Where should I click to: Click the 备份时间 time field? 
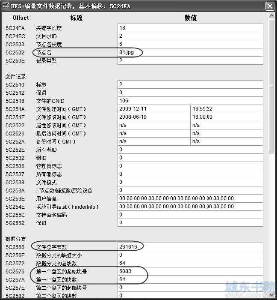click(227, 141)
